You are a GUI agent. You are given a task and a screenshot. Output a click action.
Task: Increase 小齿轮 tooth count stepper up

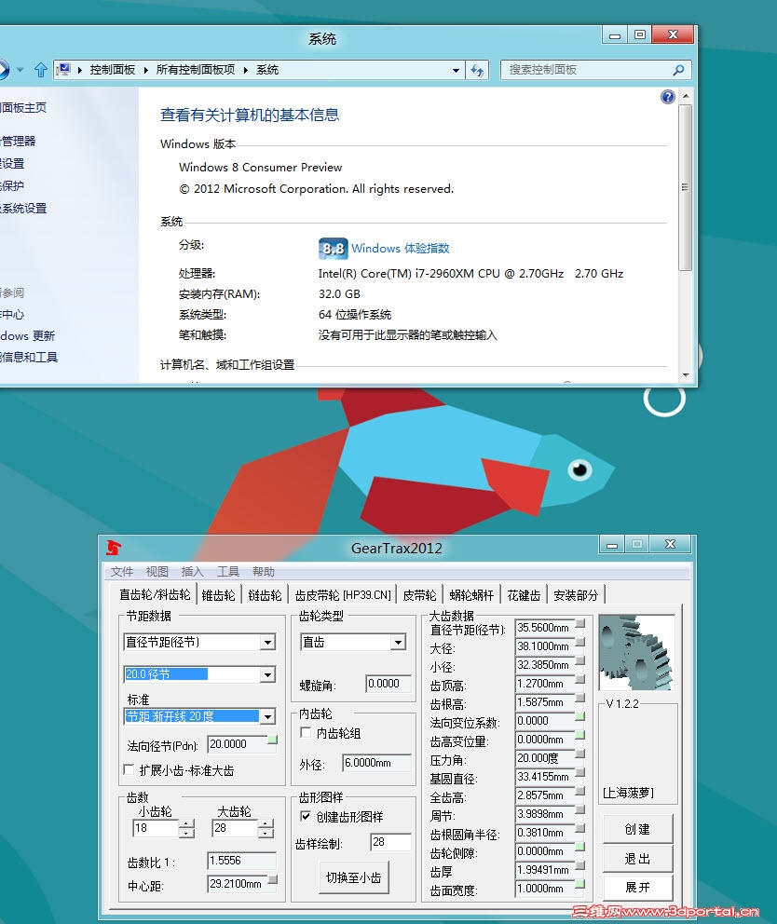[x=187, y=823]
